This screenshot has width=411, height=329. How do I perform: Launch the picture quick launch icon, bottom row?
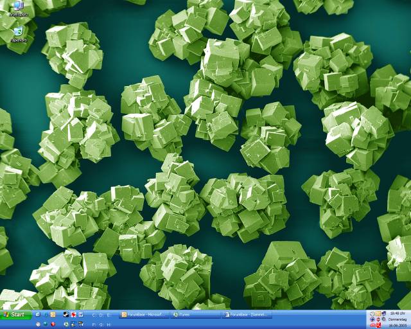click(73, 325)
